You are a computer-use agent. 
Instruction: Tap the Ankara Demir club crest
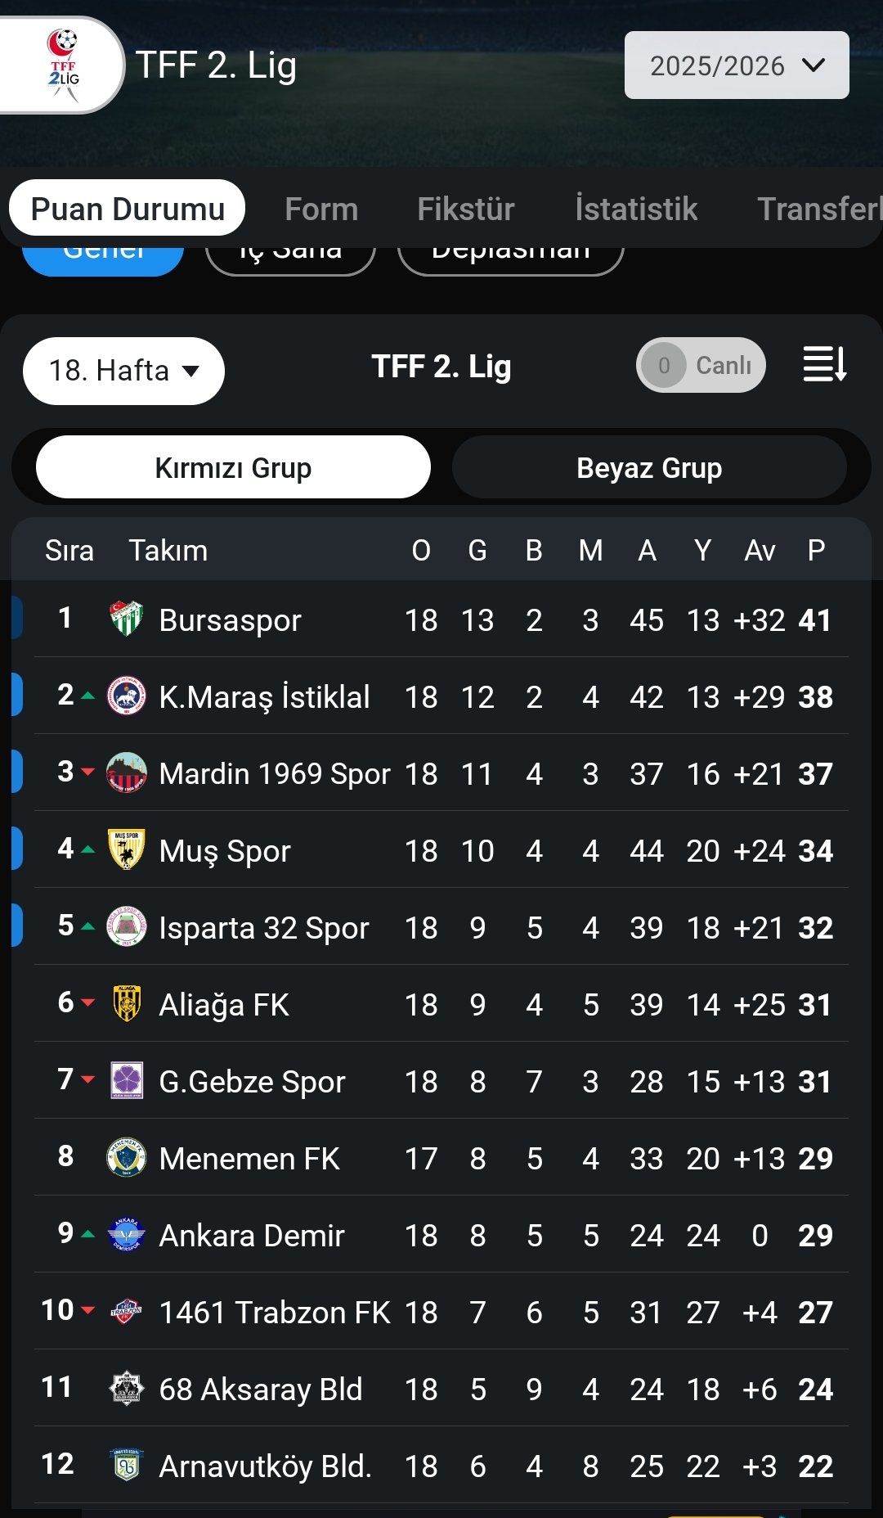tap(127, 1235)
